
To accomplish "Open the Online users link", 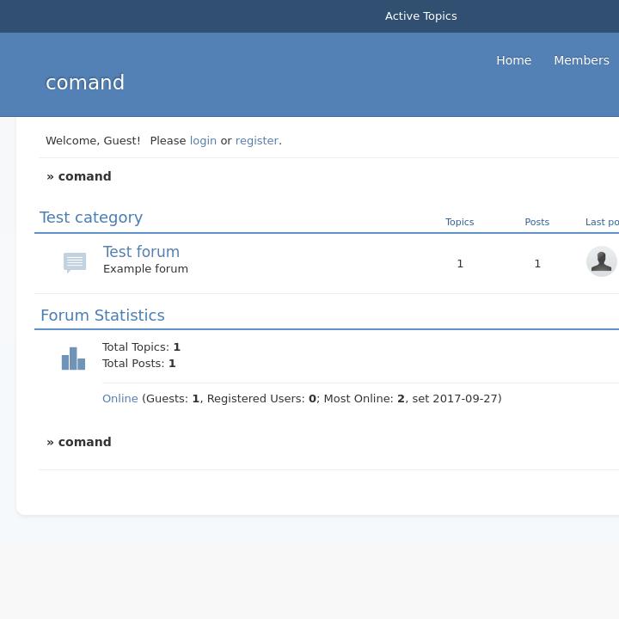I will tap(120, 398).
